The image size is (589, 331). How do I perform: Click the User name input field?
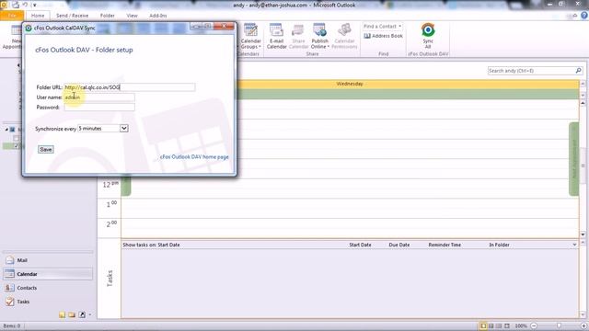tap(99, 97)
